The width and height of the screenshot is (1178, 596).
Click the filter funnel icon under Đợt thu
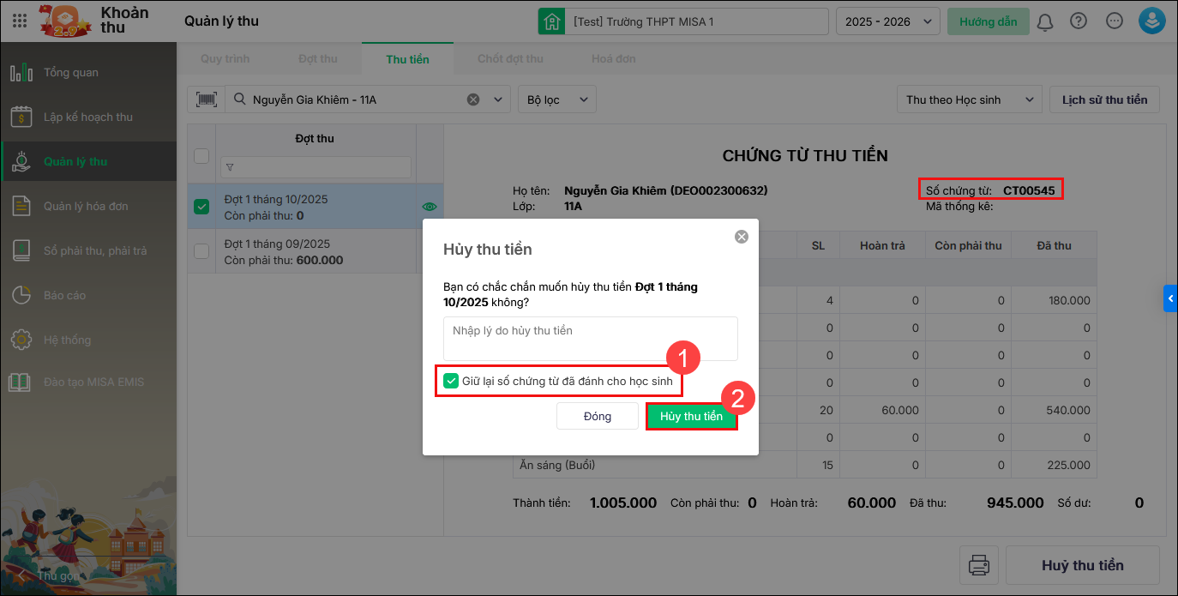point(230,167)
